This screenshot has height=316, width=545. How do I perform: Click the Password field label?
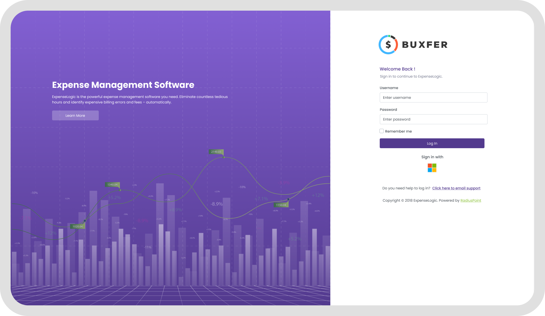click(x=388, y=110)
